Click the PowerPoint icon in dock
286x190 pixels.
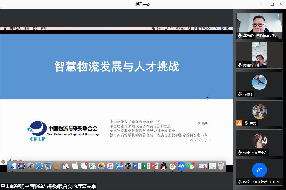click(x=155, y=166)
